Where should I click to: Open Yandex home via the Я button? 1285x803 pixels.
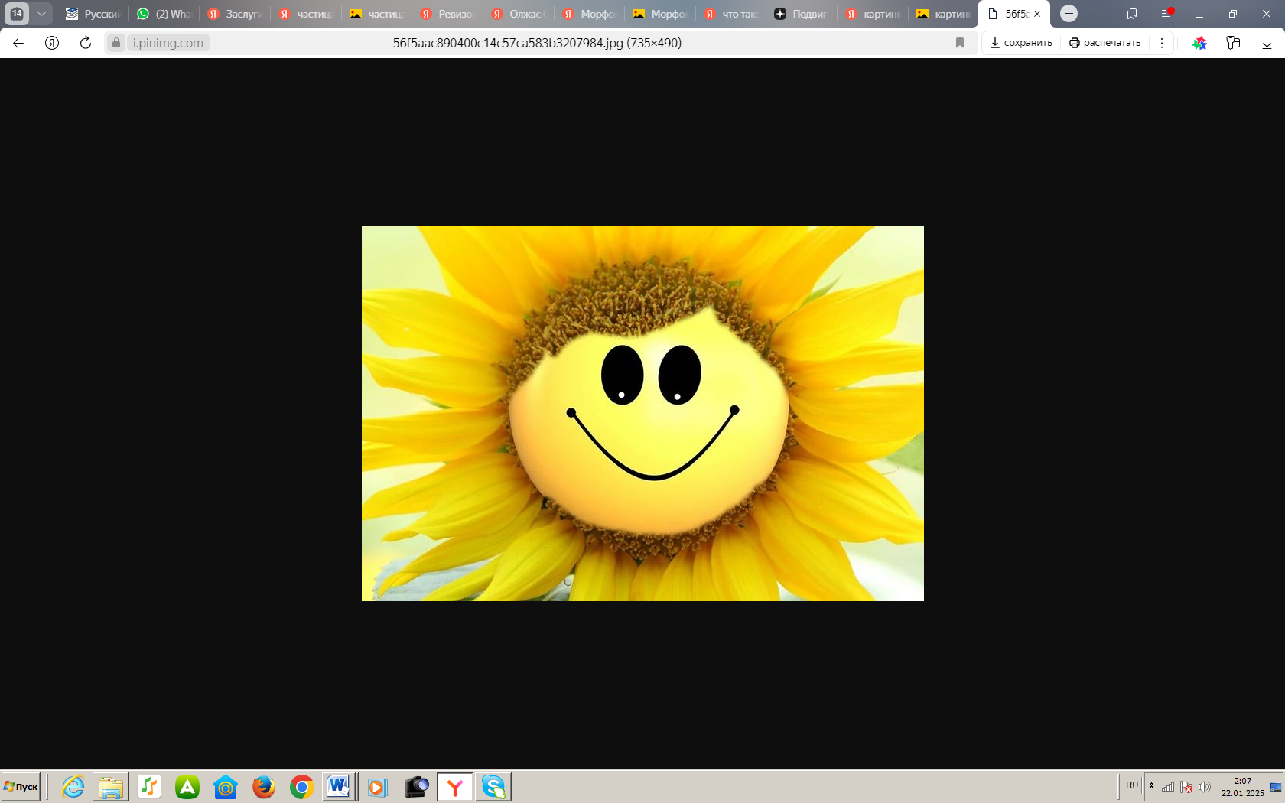(x=52, y=43)
